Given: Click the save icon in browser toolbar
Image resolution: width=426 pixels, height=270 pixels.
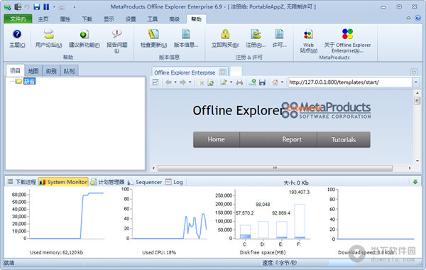Looking at the screenshot, I should click(x=262, y=82).
